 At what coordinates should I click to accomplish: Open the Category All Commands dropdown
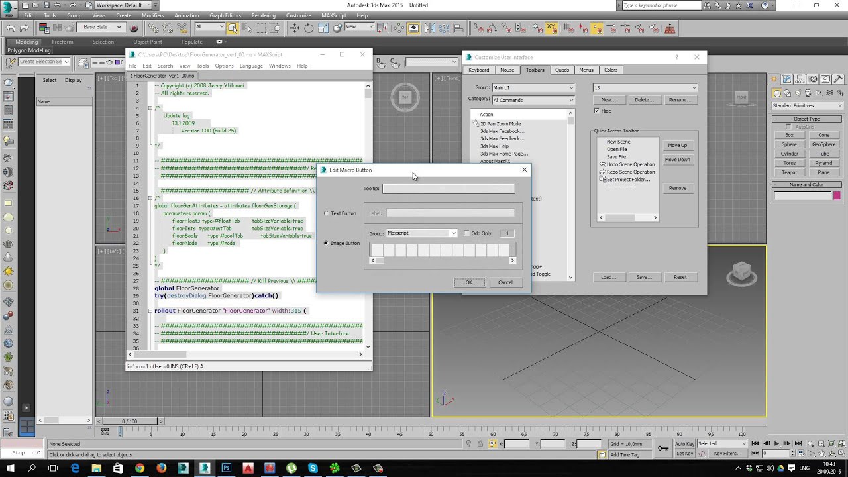[533, 100]
